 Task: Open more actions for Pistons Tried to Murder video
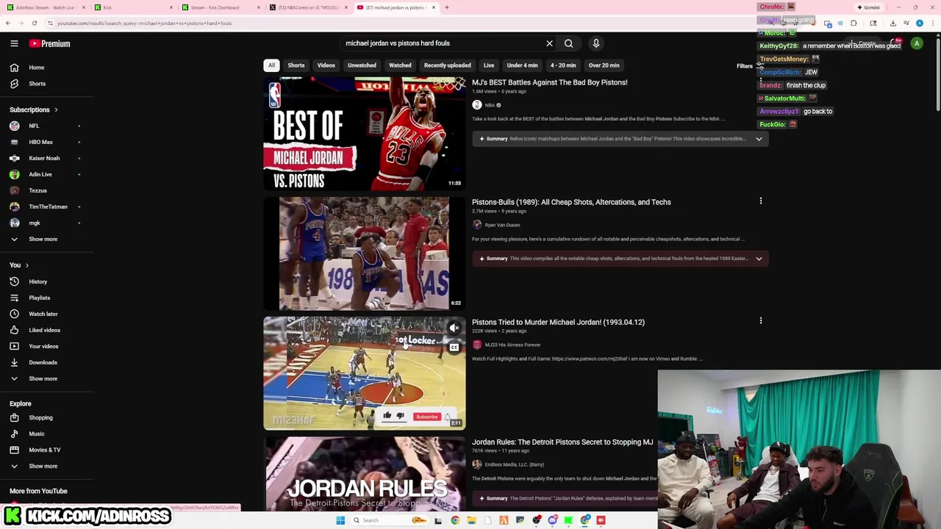point(761,320)
